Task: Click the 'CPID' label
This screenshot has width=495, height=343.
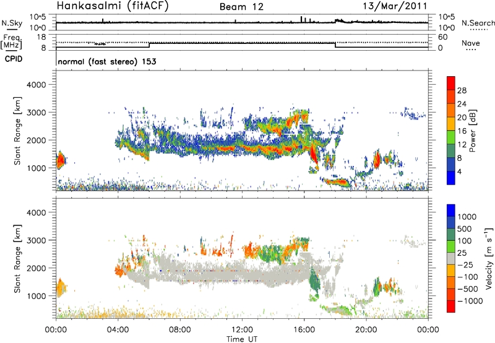Action: click(14, 59)
